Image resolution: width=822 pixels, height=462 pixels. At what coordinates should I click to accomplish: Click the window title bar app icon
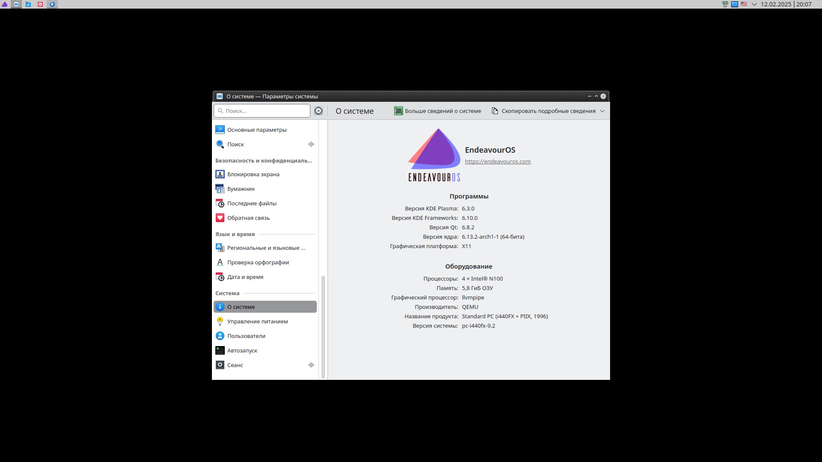(x=220, y=96)
